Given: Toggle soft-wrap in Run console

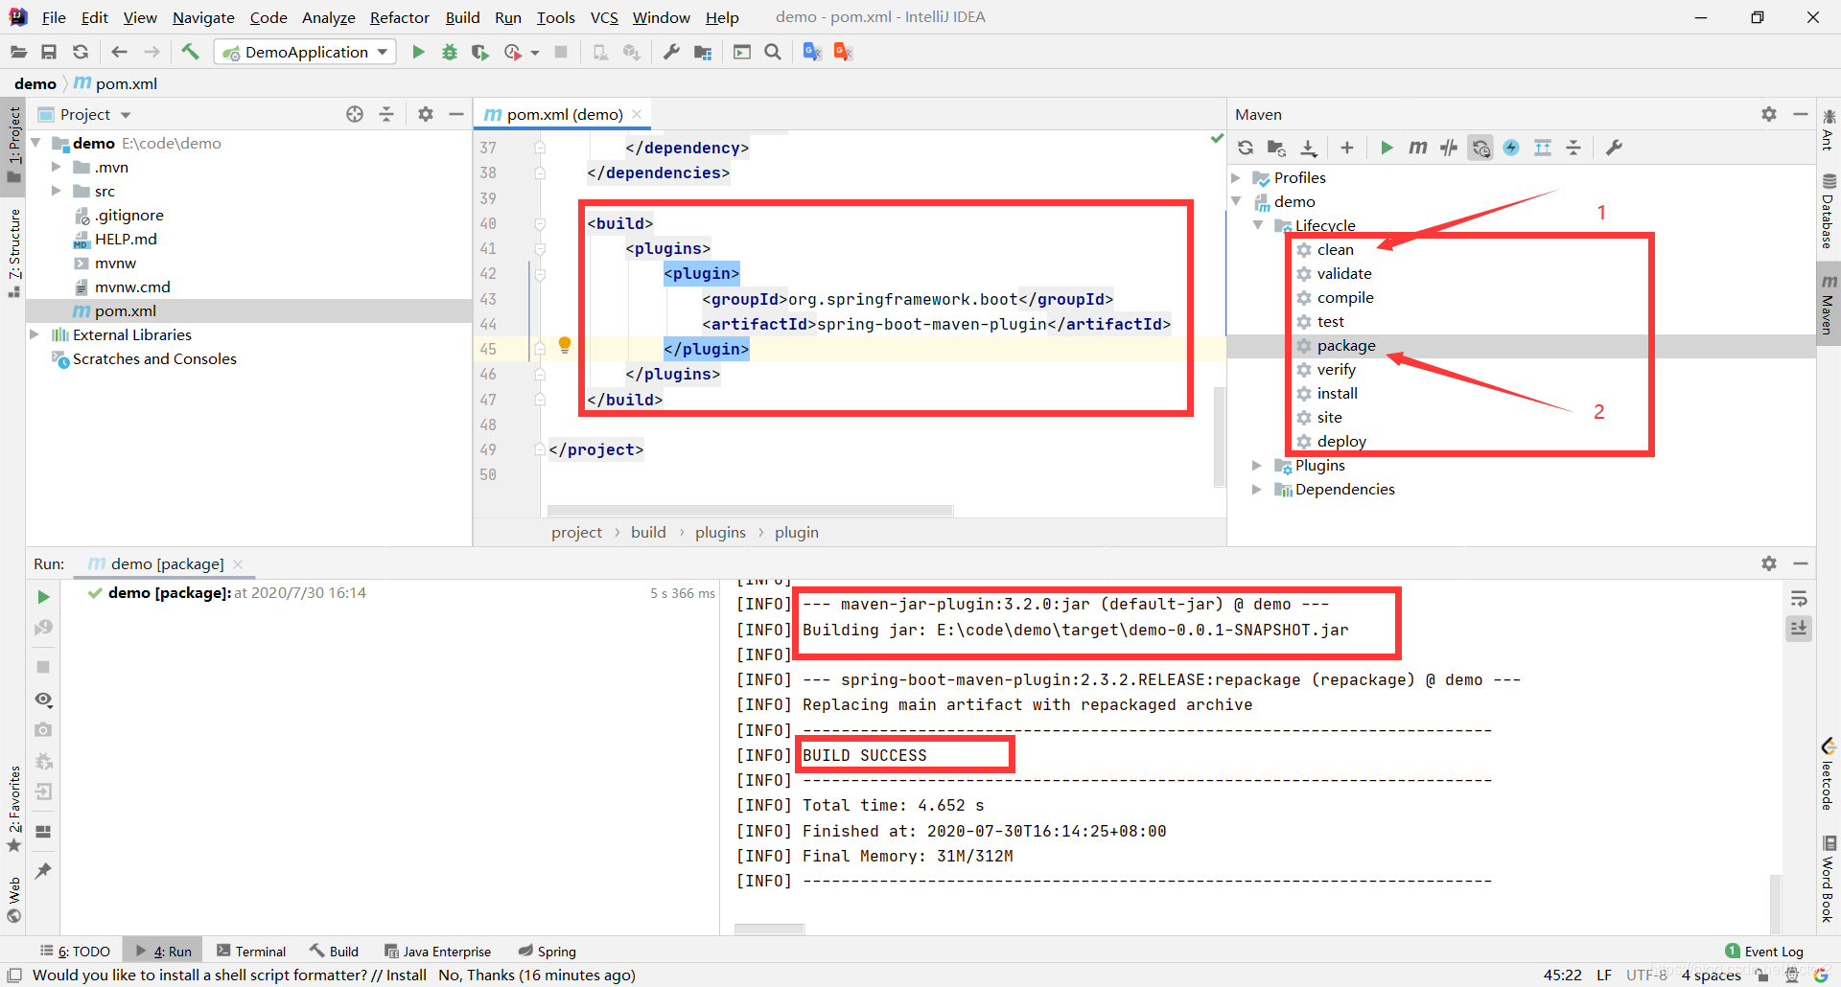Looking at the screenshot, I should tap(1799, 599).
